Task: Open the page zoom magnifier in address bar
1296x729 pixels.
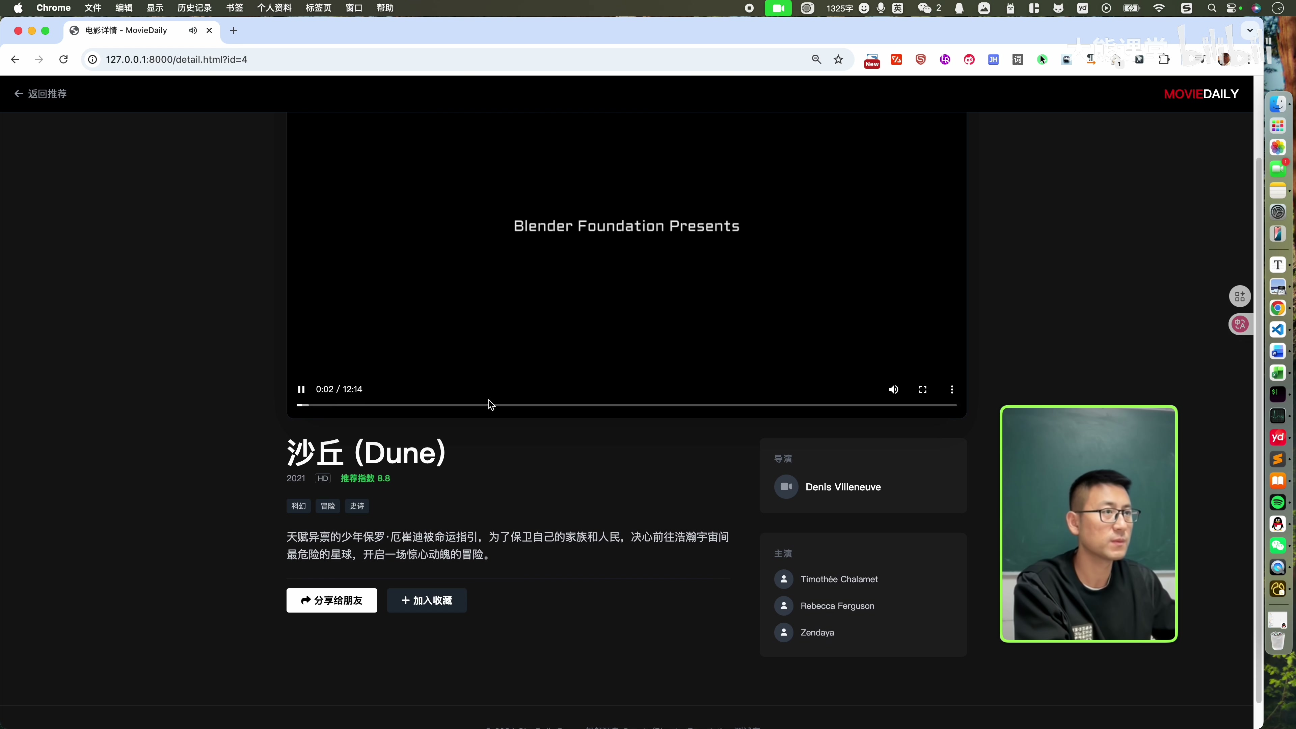Action: point(816,59)
